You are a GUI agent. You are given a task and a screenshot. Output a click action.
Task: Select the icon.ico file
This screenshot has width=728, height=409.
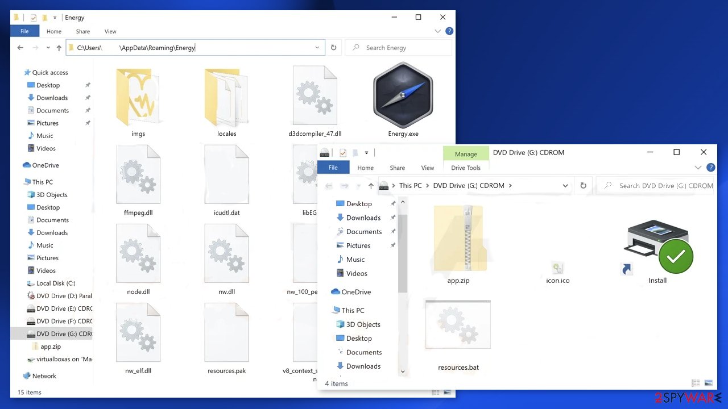557,267
